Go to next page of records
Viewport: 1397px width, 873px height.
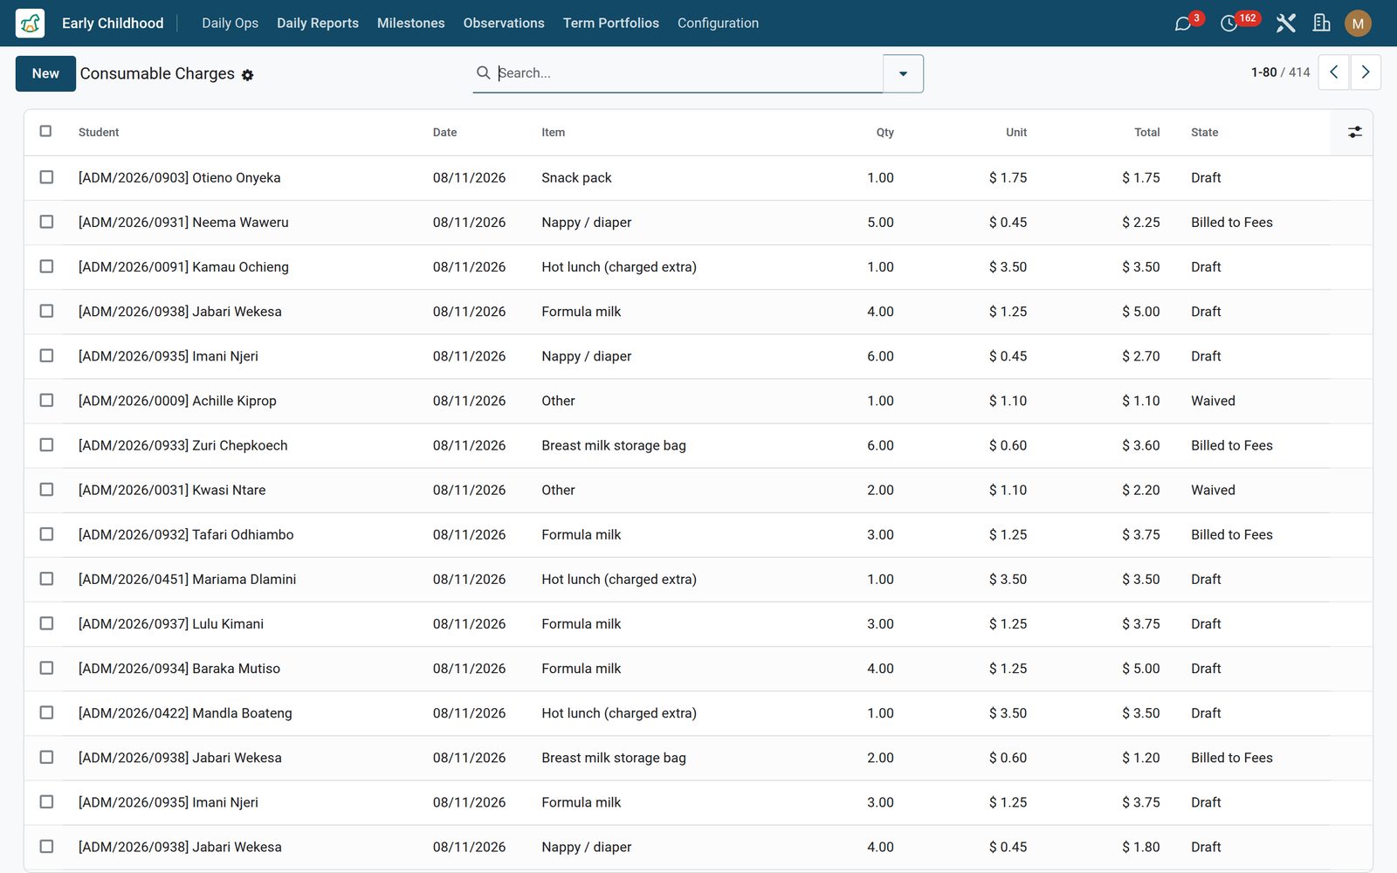pyautogui.click(x=1366, y=72)
